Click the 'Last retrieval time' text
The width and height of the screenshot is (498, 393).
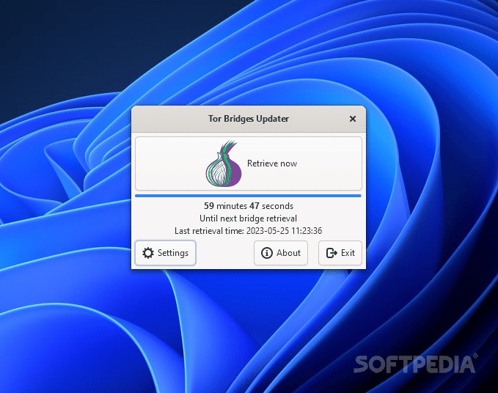click(x=249, y=231)
